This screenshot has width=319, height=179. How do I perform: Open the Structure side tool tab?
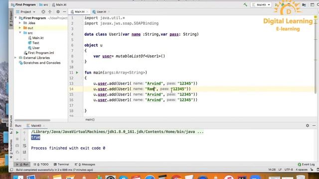tap(11, 124)
